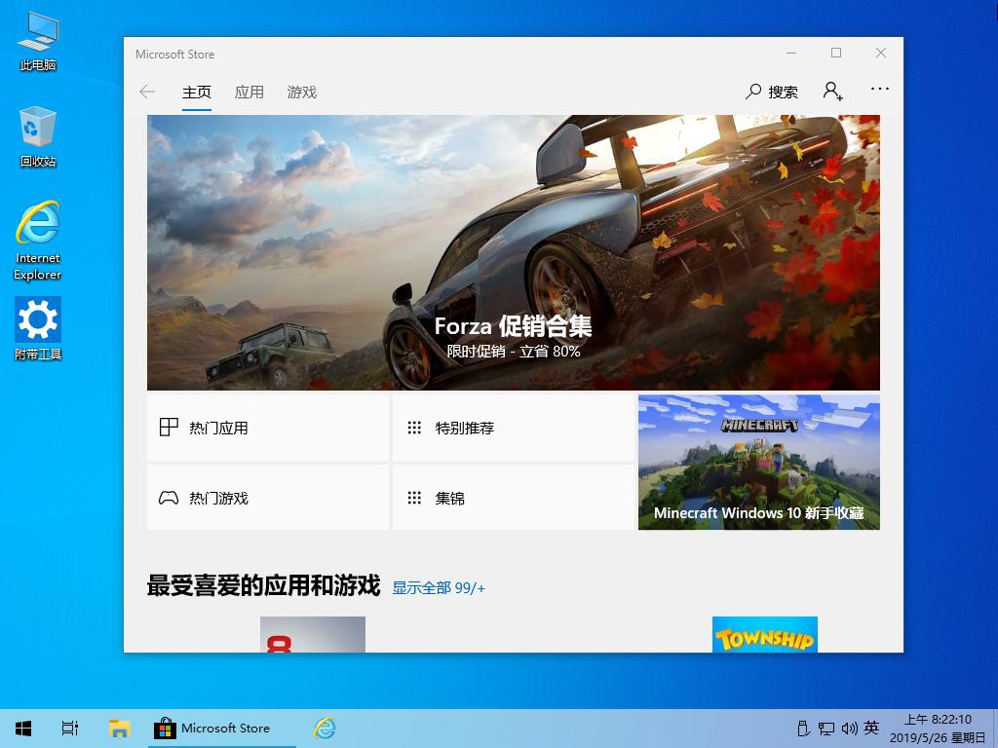998x748 pixels.
Task: Launch Internet Explorer from the taskbar
Action: click(325, 729)
